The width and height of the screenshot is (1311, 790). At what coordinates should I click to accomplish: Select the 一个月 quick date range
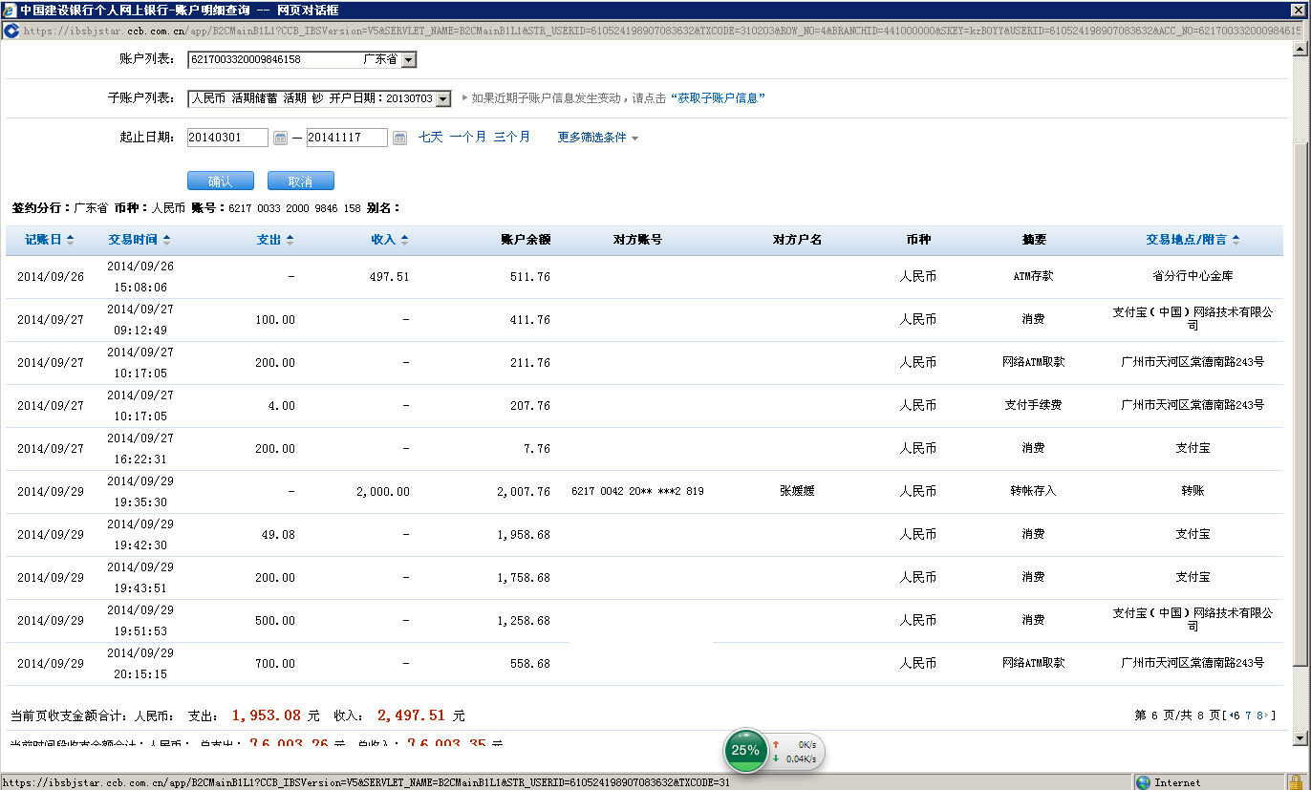click(x=468, y=138)
